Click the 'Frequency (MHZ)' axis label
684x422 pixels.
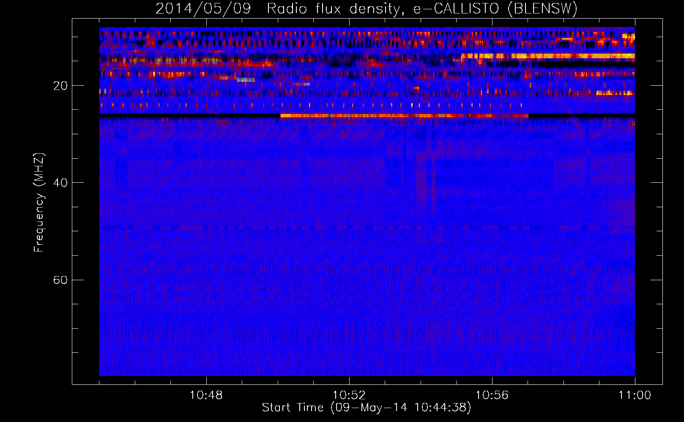click(x=38, y=202)
